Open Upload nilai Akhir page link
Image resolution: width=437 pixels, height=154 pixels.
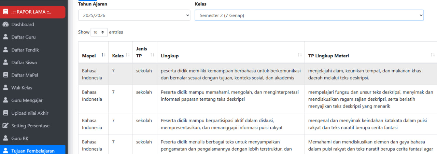pyautogui.click(x=33, y=113)
